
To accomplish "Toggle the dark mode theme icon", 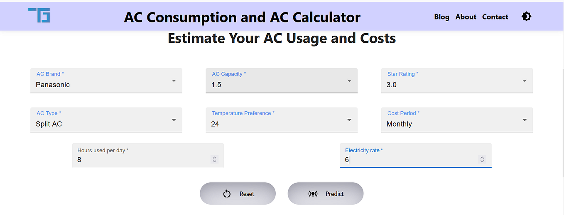I will [526, 17].
